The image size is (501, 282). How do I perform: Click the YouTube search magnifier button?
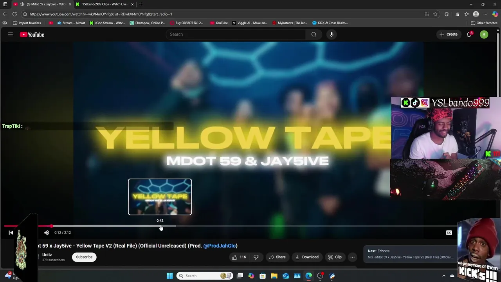click(314, 34)
